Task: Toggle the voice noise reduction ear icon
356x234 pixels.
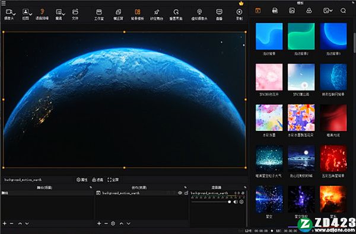Action: point(42,12)
